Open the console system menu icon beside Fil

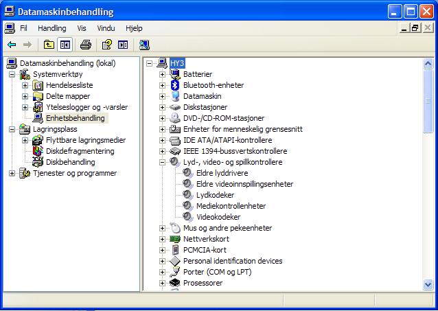[x=10, y=28]
